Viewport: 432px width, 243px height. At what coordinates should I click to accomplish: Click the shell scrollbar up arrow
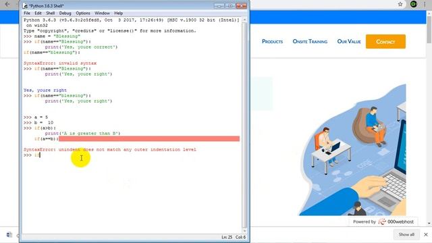pos(244,20)
